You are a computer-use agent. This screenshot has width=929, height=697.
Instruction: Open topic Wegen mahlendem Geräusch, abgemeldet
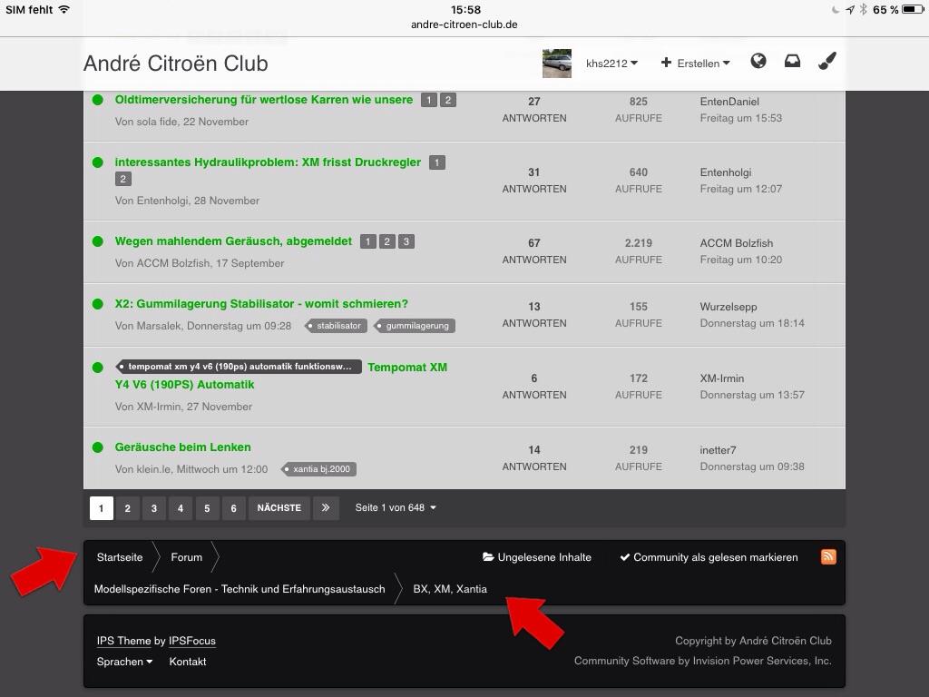click(233, 241)
